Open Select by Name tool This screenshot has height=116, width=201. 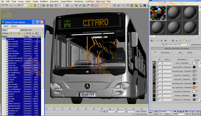click(x=35, y=6)
